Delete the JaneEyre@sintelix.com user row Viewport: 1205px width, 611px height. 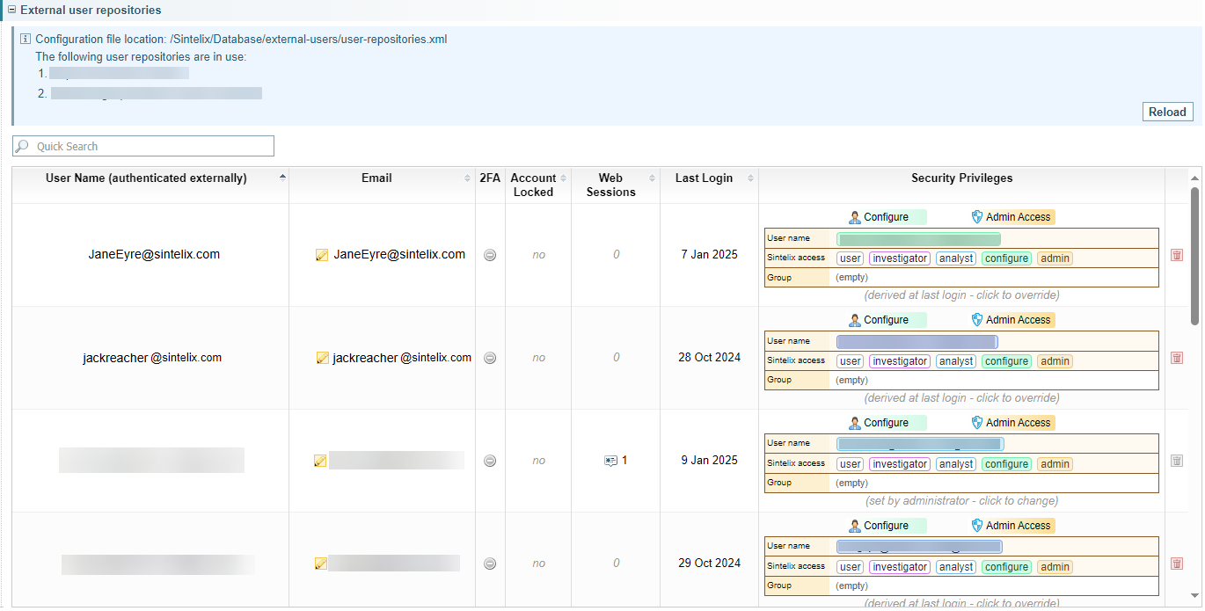[1176, 255]
